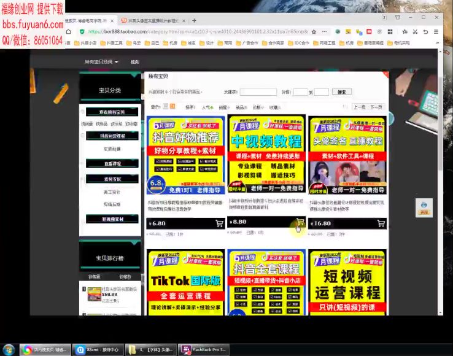Screen dimensions: 453x356
Task: Go to 下一页 next page
Action: click(376, 107)
